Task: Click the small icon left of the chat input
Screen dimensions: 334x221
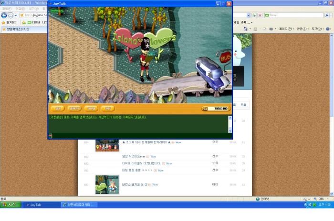Action: [51, 136]
